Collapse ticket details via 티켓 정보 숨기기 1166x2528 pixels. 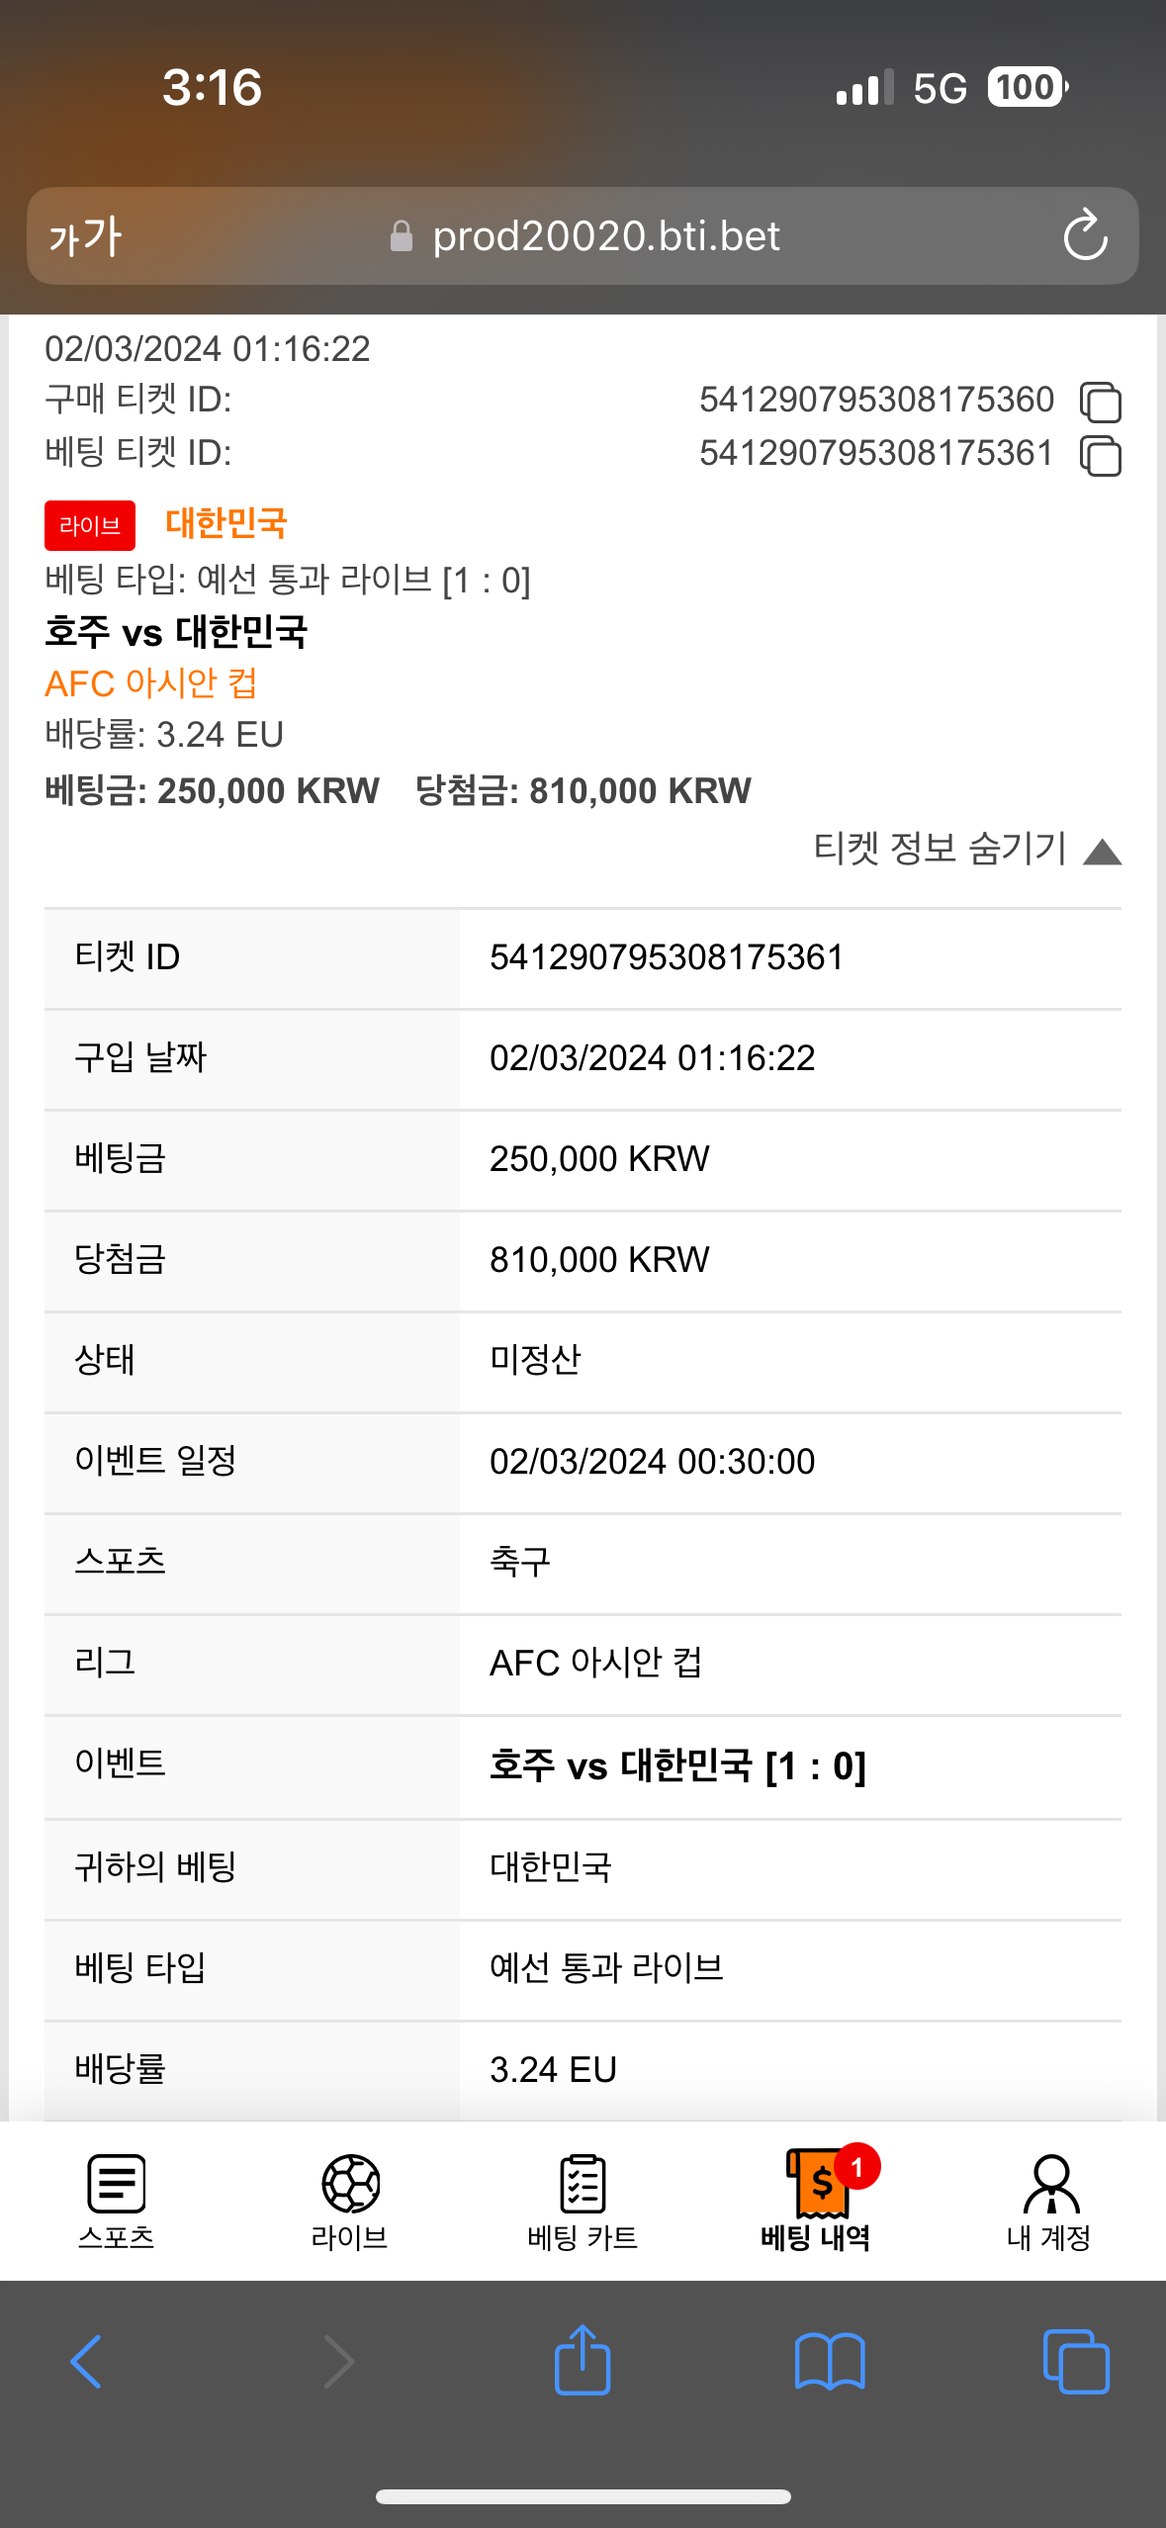tap(940, 849)
